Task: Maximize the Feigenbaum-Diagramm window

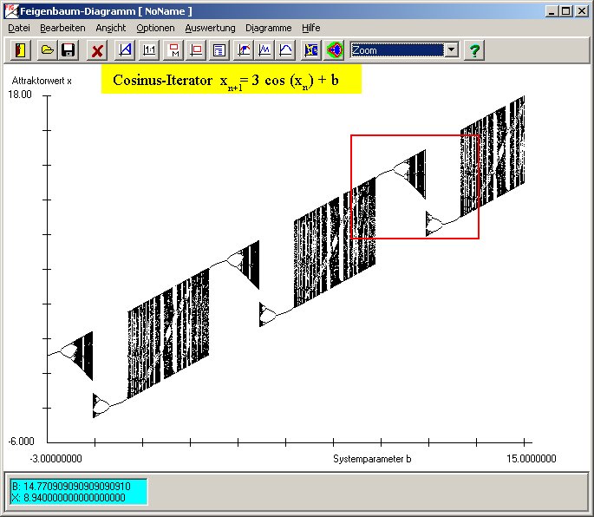Action: (x=565, y=11)
